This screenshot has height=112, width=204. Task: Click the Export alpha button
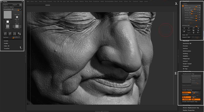16,5
